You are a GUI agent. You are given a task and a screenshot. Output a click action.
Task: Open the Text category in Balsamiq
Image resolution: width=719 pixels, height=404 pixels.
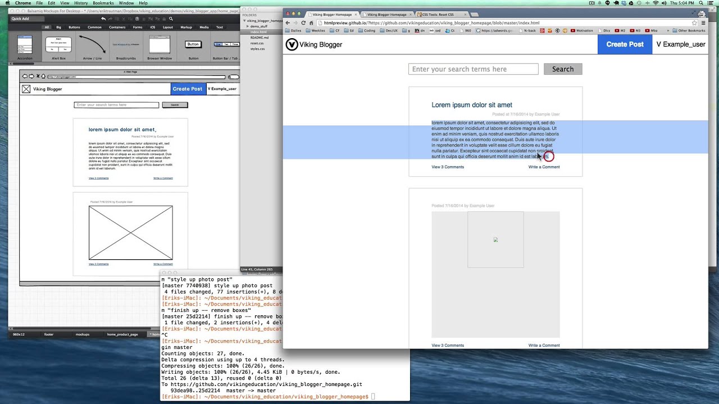pyautogui.click(x=220, y=27)
